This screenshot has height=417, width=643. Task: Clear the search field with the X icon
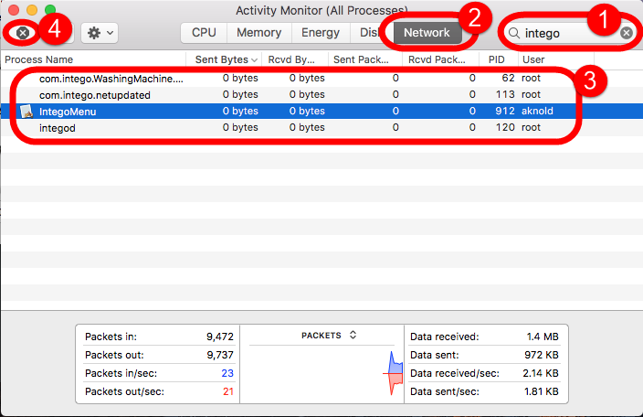[x=626, y=33]
